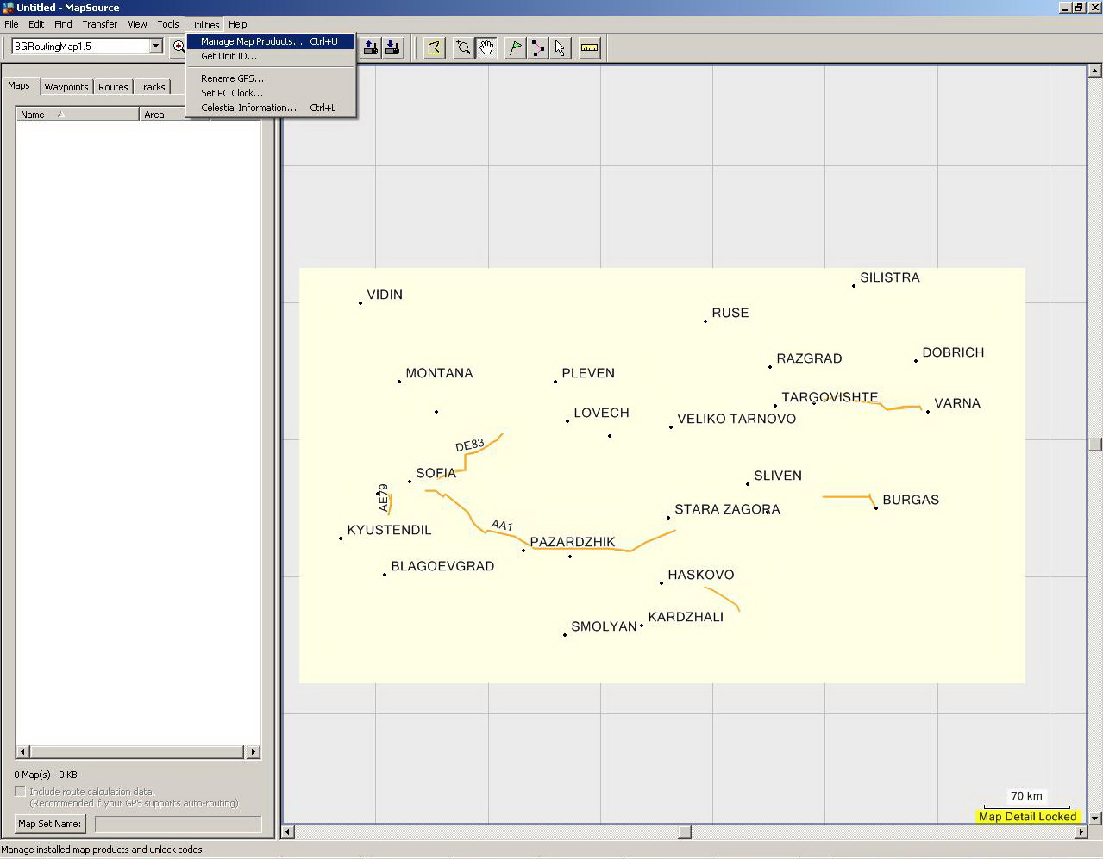Click the Map Set Name button

(50, 824)
